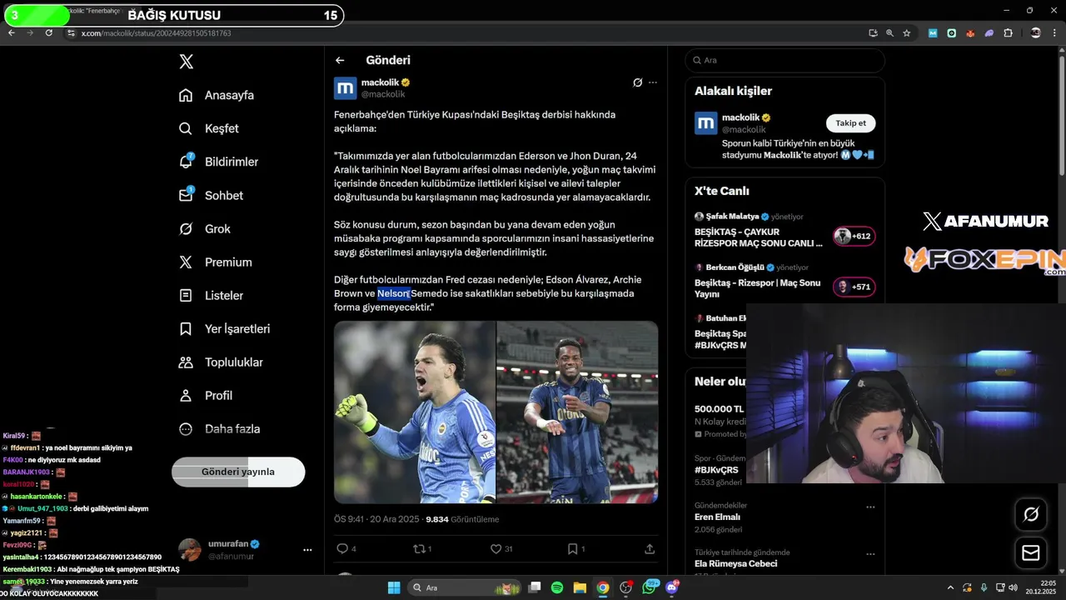Click the Ara search field on X
1066x600 pixels.
[785, 60]
